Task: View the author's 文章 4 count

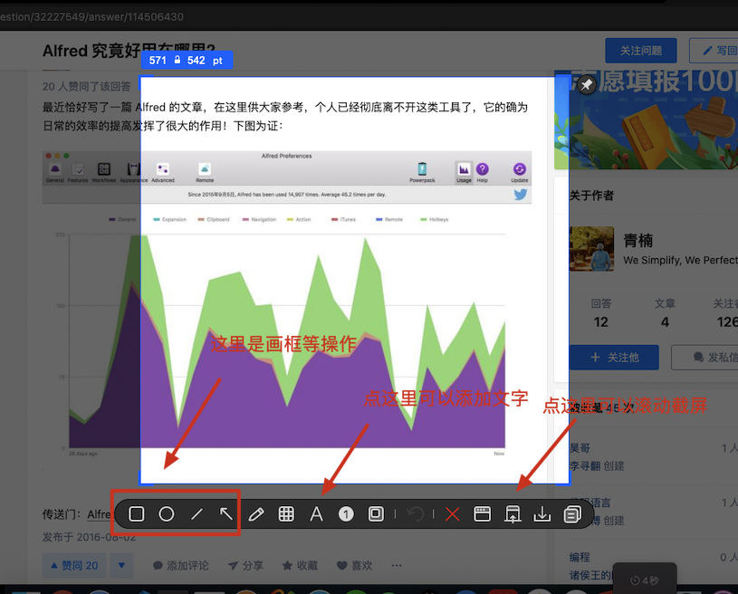Action: coord(665,313)
